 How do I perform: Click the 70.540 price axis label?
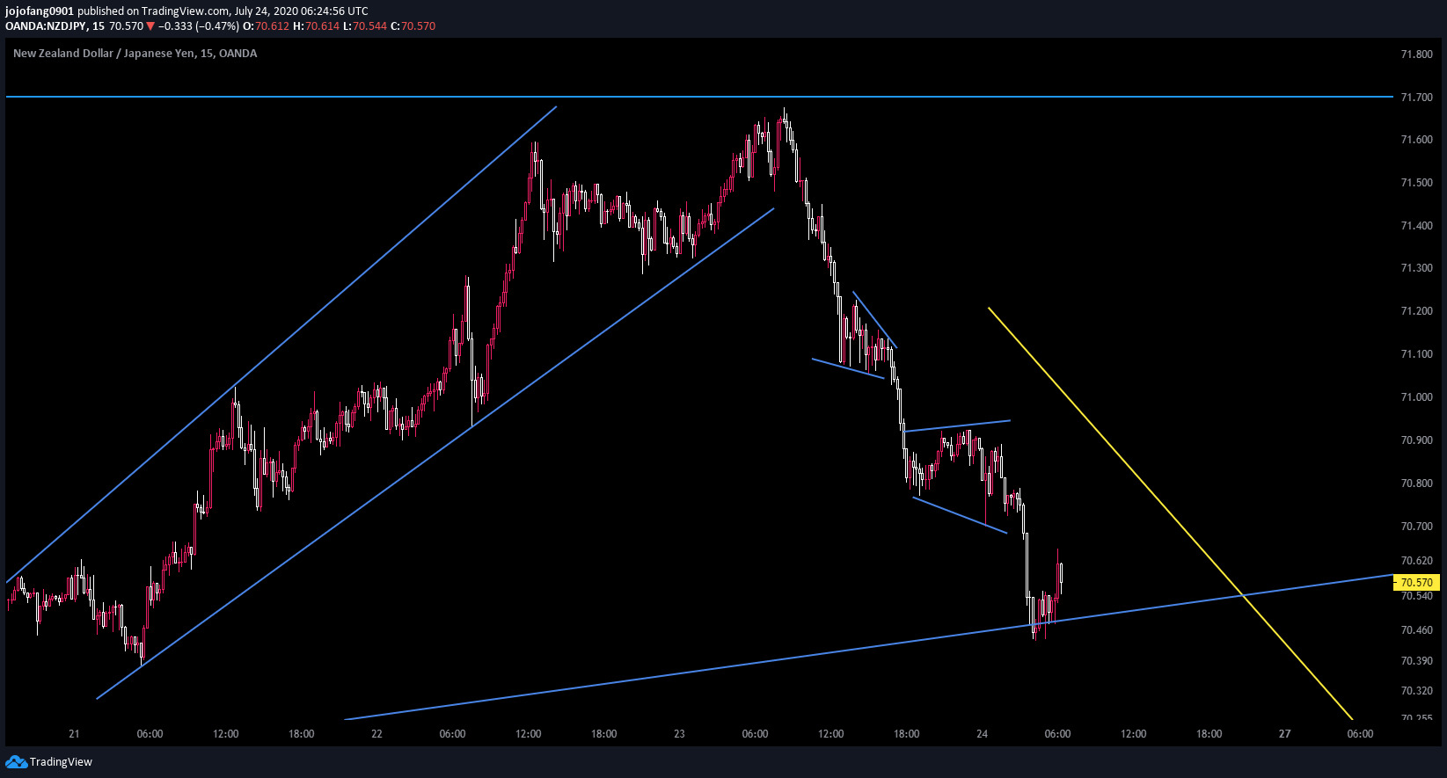tap(1416, 596)
